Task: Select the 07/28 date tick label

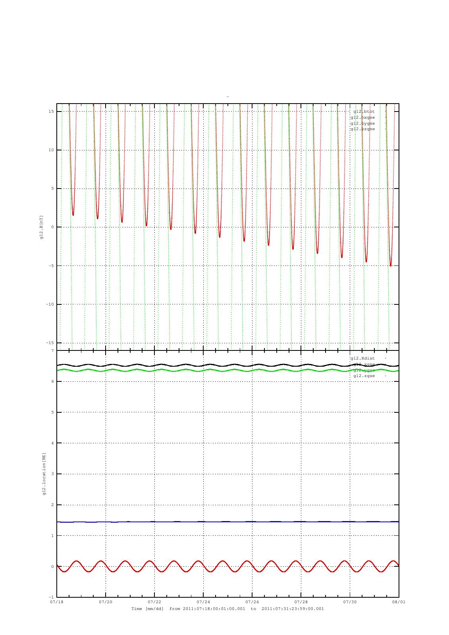Action: point(301,602)
